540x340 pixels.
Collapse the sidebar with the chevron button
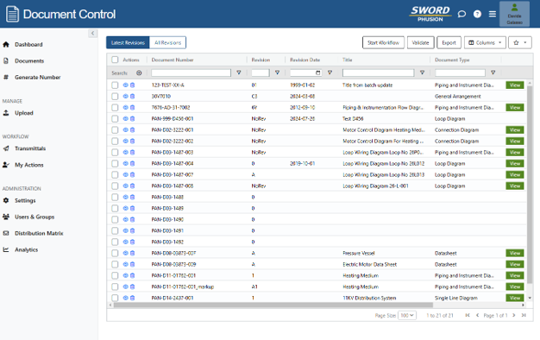pos(92,34)
